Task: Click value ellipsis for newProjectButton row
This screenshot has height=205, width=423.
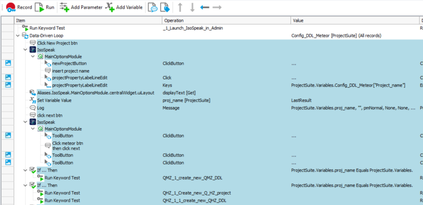Action: [294, 64]
